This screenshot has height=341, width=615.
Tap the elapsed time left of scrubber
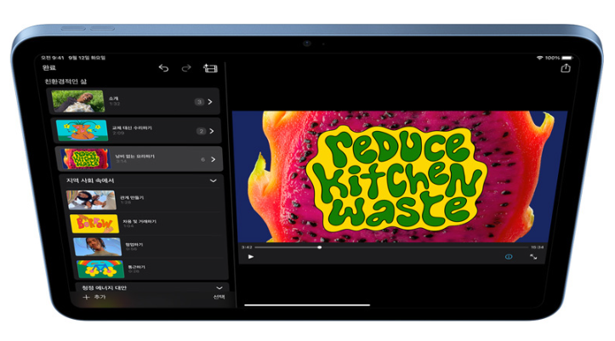247,247
